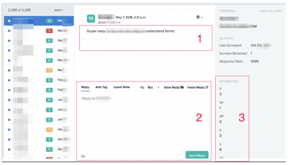Select the red score 5 response badge
This screenshot has height=165, width=288.
tap(49, 30)
